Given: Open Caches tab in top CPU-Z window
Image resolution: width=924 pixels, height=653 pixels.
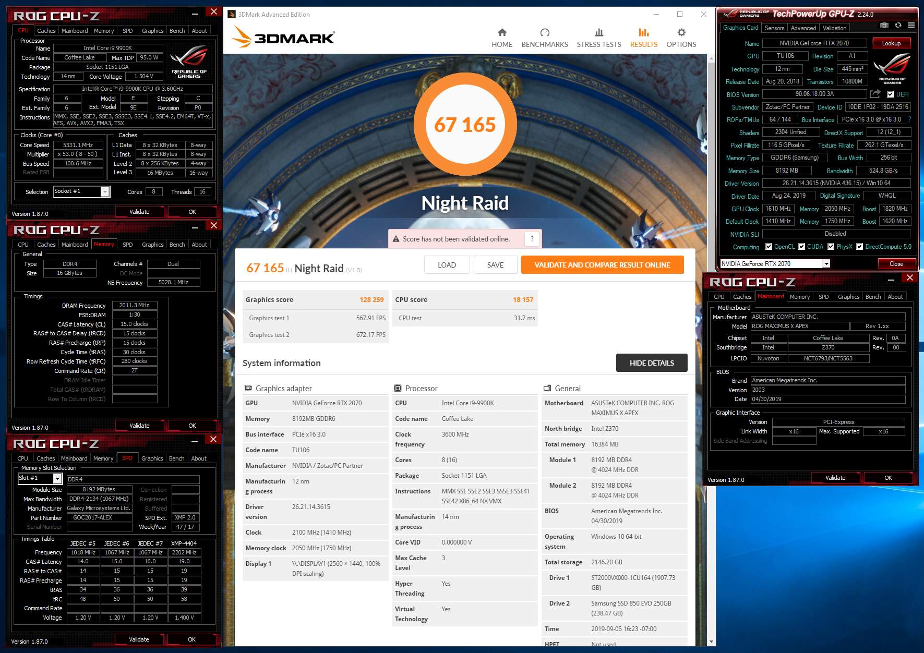Looking at the screenshot, I should 46,31.
